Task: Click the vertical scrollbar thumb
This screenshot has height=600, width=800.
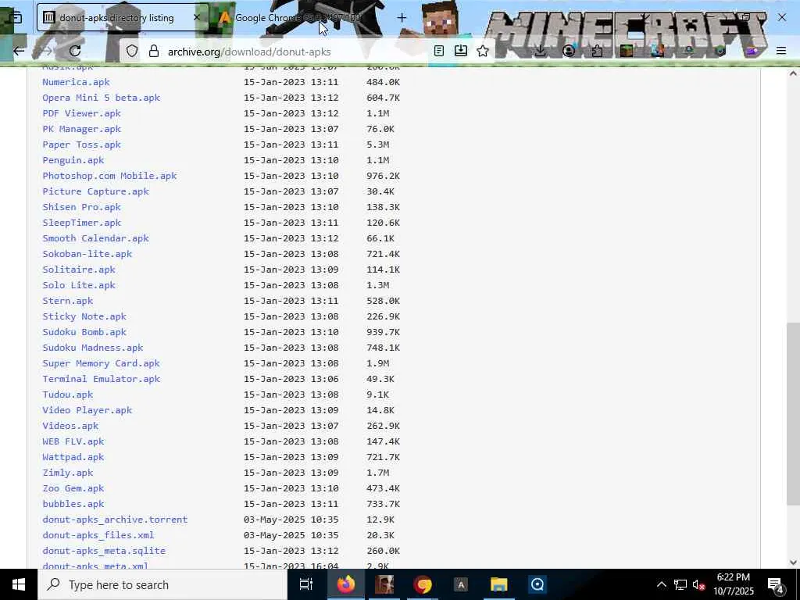Action: click(x=793, y=413)
